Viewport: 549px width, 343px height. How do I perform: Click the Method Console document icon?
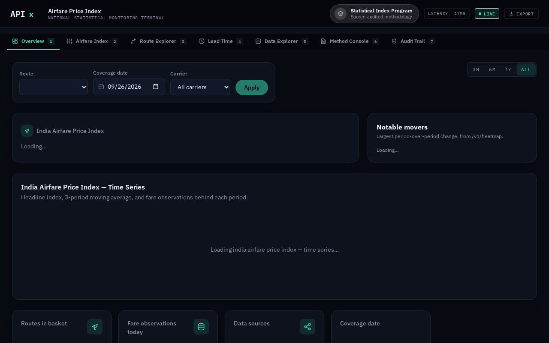pos(323,41)
